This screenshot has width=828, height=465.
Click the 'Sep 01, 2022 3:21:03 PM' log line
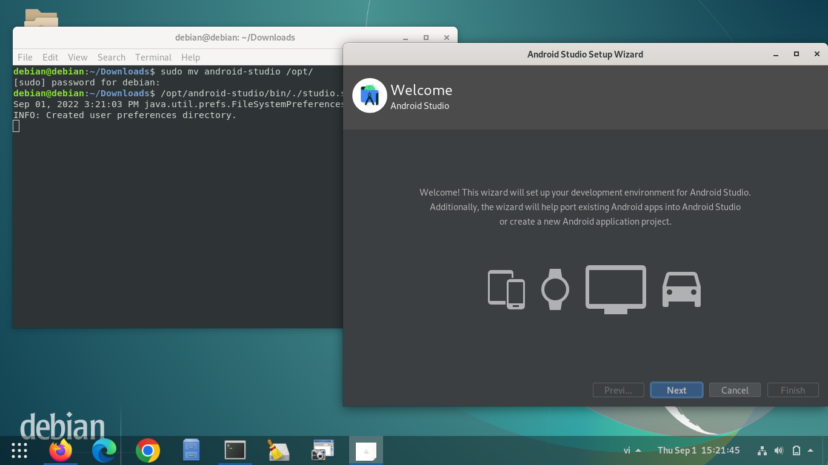pyautogui.click(x=179, y=104)
